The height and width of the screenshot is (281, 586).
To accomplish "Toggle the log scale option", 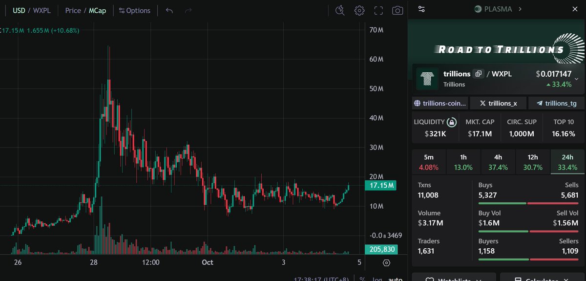I will coord(377,279).
